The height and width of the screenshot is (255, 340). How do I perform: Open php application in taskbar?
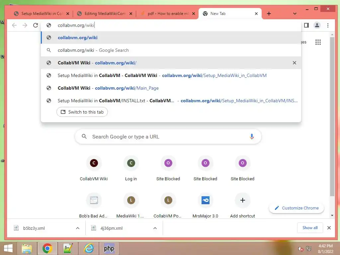(x=109, y=248)
